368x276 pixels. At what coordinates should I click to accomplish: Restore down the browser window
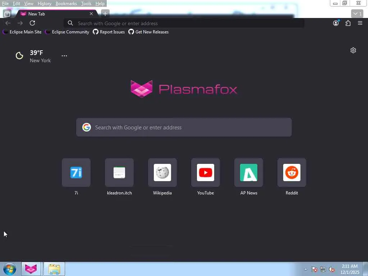coord(345,3)
